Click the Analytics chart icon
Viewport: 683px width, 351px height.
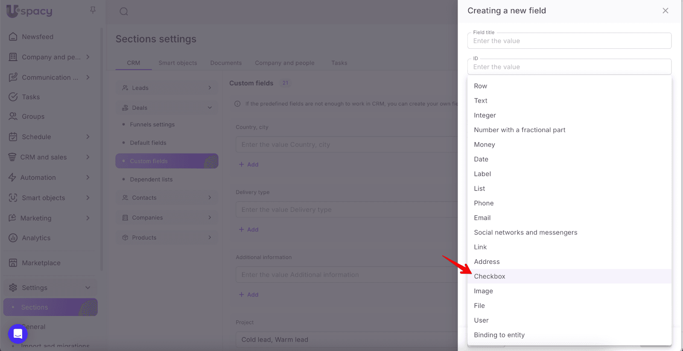(13, 238)
